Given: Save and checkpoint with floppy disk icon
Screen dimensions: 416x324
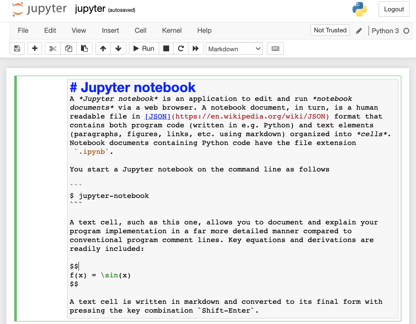Looking at the screenshot, I should coord(17,48).
